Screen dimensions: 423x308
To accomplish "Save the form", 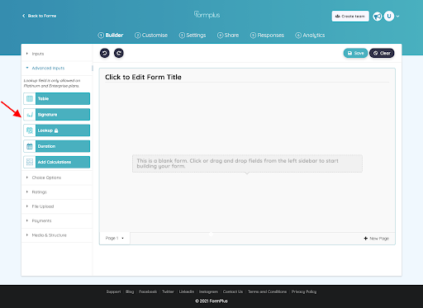I will click(355, 53).
